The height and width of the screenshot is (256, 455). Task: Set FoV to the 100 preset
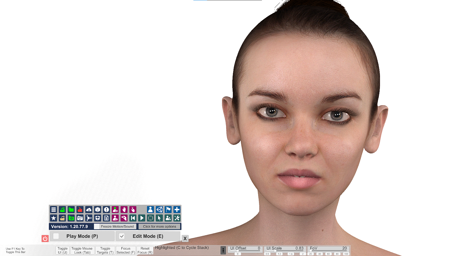(346, 254)
